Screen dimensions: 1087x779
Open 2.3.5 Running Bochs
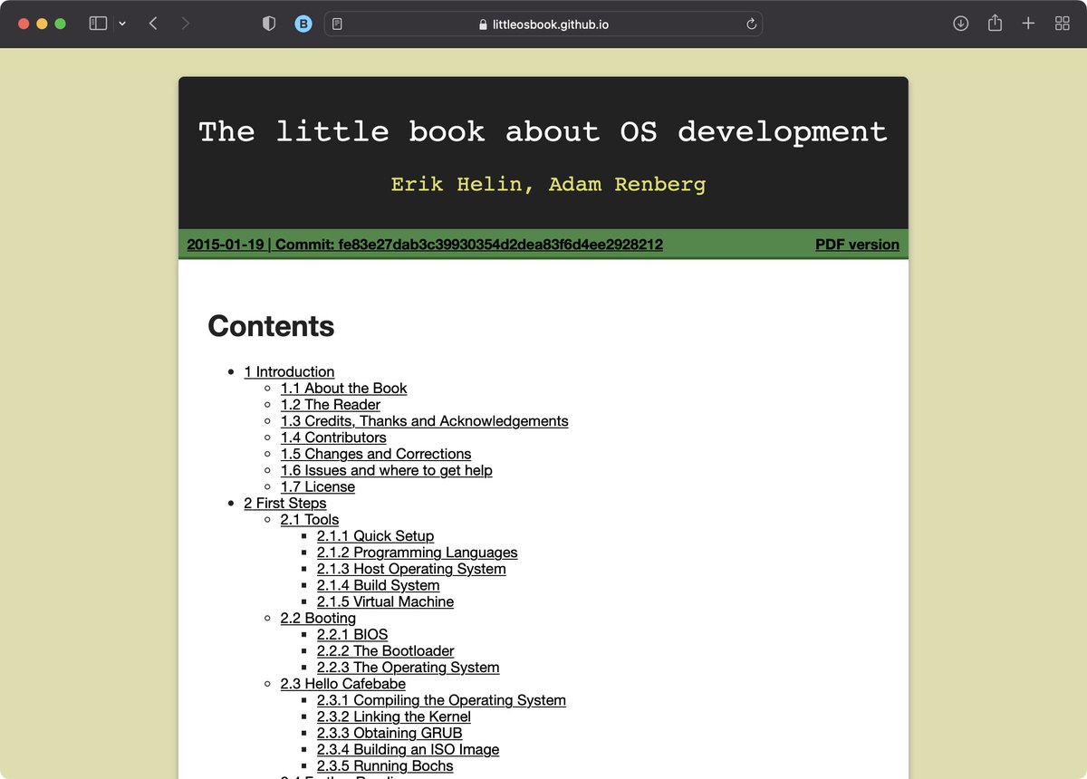click(x=385, y=765)
